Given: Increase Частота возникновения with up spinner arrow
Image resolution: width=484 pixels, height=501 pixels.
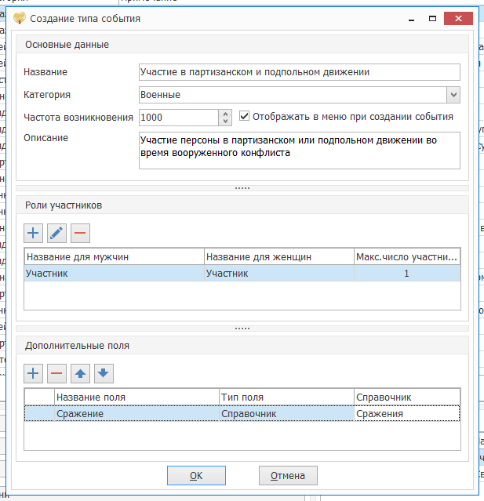Looking at the screenshot, I should pyautogui.click(x=226, y=113).
